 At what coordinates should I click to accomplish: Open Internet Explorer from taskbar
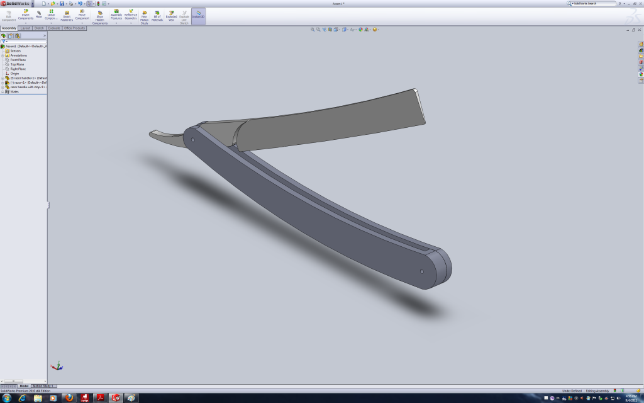(22, 398)
